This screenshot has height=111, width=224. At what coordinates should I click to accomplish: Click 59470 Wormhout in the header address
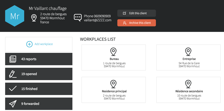tap(52, 18)
